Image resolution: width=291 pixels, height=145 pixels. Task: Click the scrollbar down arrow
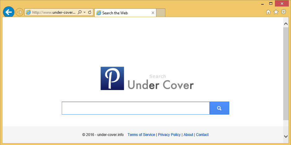286,136
